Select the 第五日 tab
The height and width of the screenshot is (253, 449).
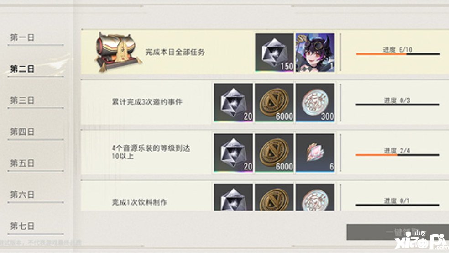[22, 163]
